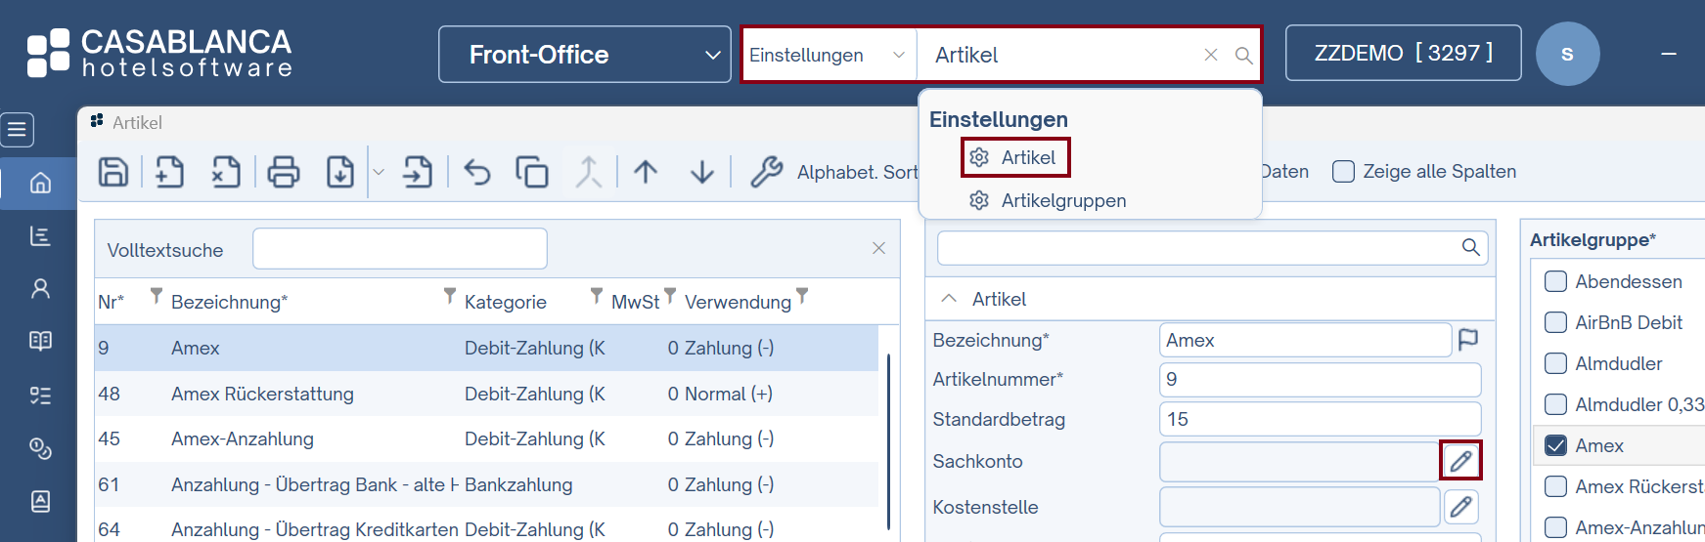Open the badge icon at sidebar bottom
This screenshot has height=542, width=1705.
(x=40, y=501)
